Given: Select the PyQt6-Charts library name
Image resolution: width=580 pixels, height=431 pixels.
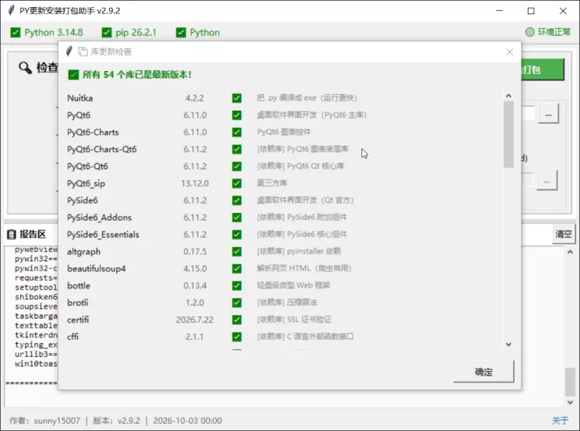Looking at the screenshot, I should tap(93, 132).
